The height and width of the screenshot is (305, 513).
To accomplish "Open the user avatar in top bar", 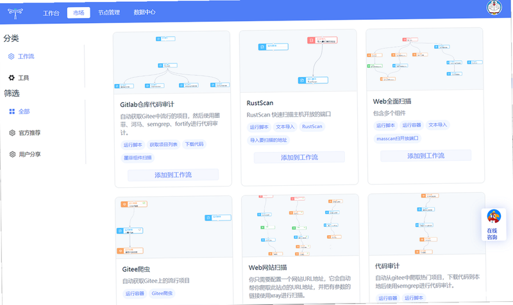I will point(494,7).
